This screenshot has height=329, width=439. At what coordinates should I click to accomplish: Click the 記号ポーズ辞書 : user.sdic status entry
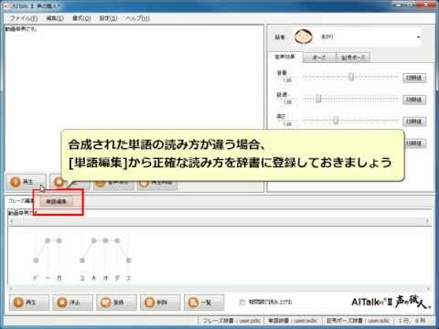point(359,321)
